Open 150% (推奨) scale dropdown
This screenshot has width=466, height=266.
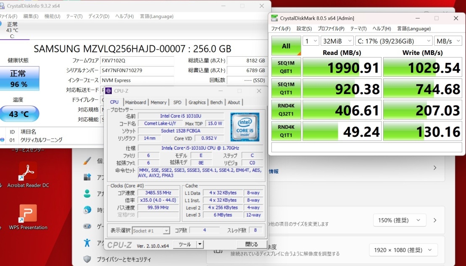(400, 220)
